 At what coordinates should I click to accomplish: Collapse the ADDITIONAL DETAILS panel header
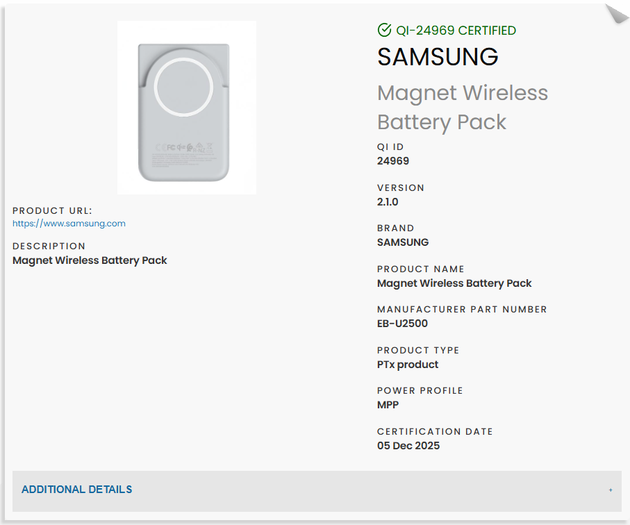[x=76, y=490]
